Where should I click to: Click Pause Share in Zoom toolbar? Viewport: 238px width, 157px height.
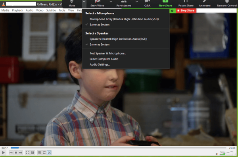pyautogui.click(x=186, y=3)
